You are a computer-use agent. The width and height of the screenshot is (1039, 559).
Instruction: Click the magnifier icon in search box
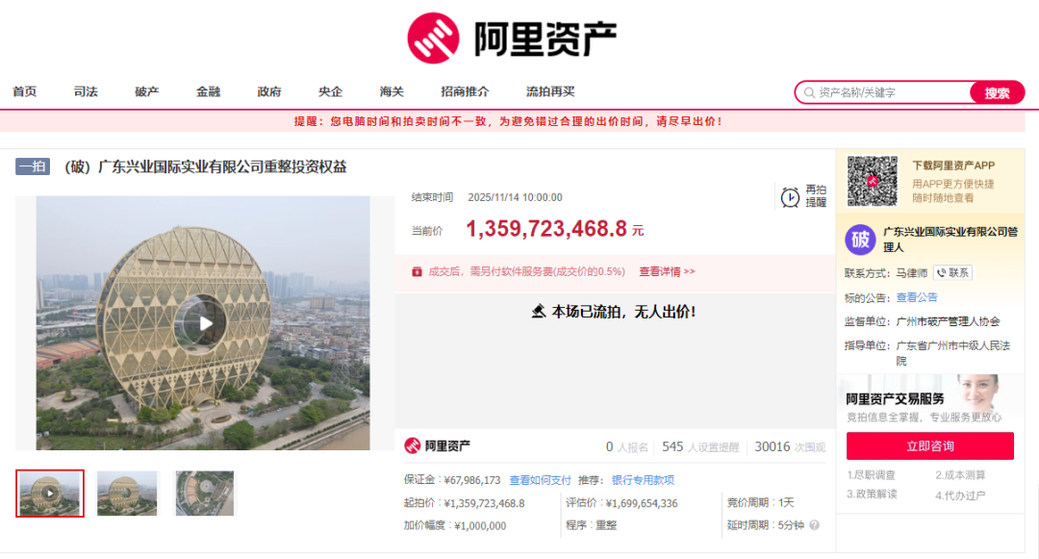809,92
